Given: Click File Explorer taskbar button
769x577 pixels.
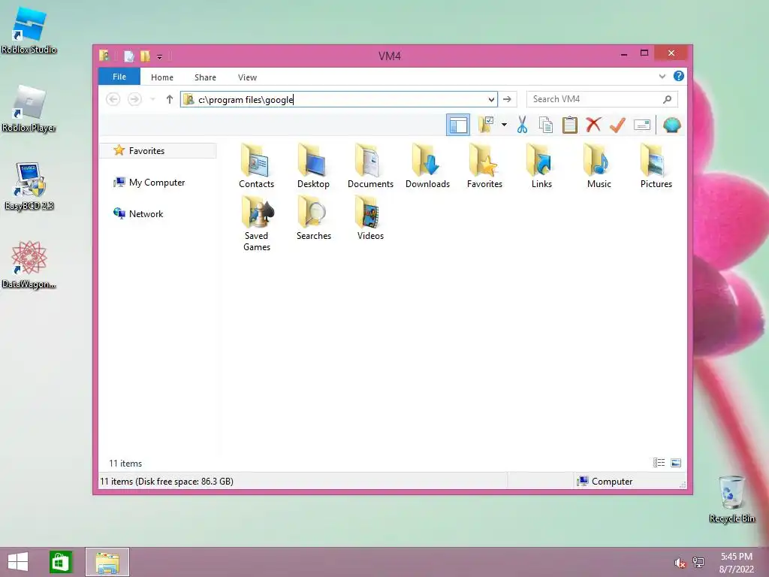Looking at the screenshot, I should point(107,562).
